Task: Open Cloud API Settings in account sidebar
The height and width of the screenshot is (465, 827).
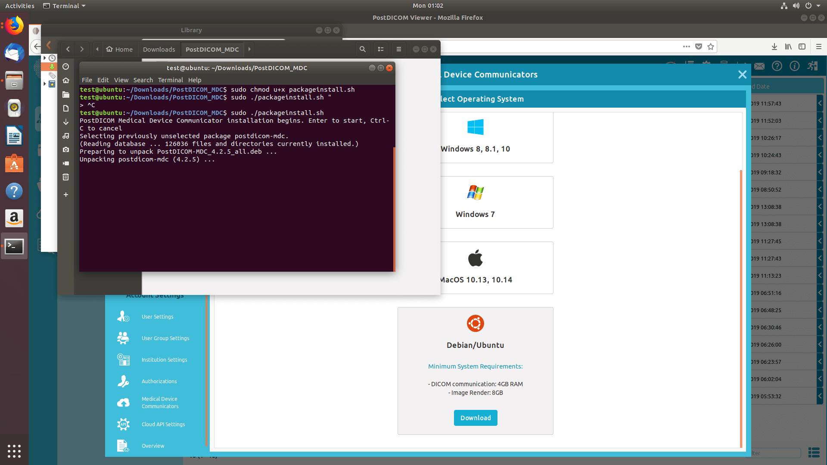Action: (163, 424)
